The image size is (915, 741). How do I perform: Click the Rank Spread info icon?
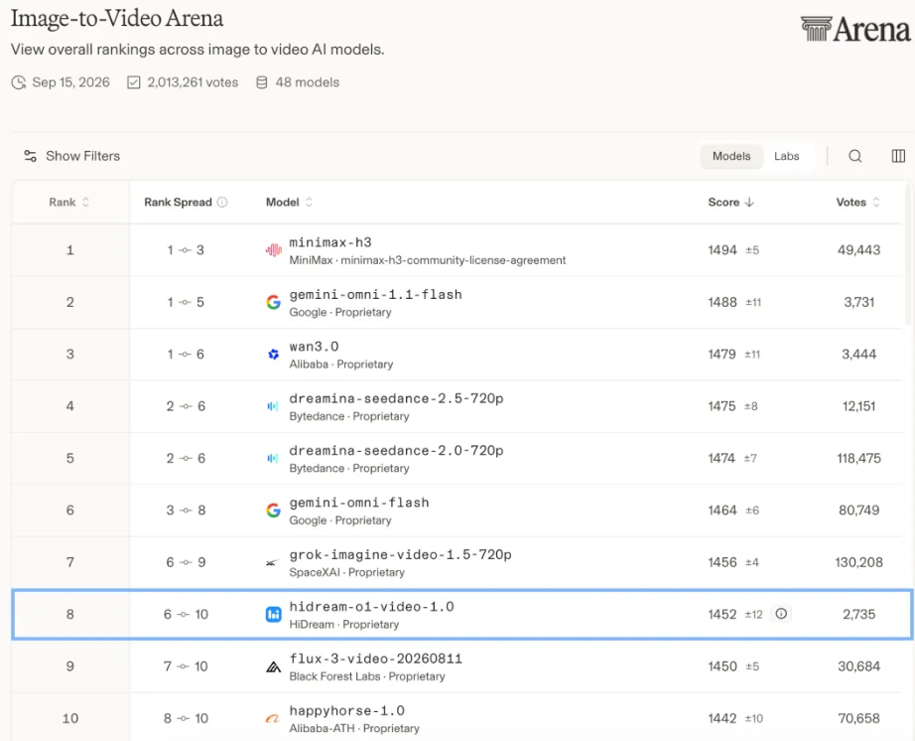point(222,202)
